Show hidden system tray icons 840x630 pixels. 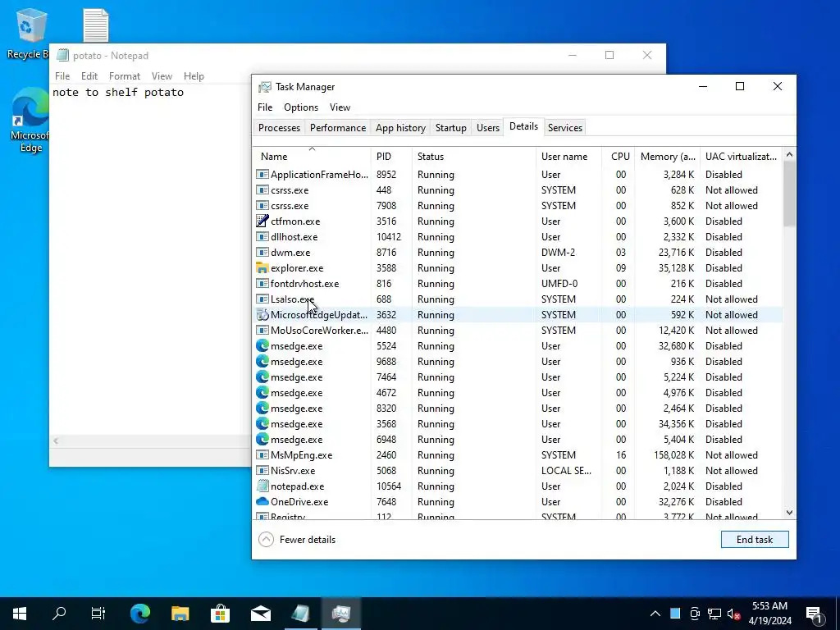tap(655, 614)
